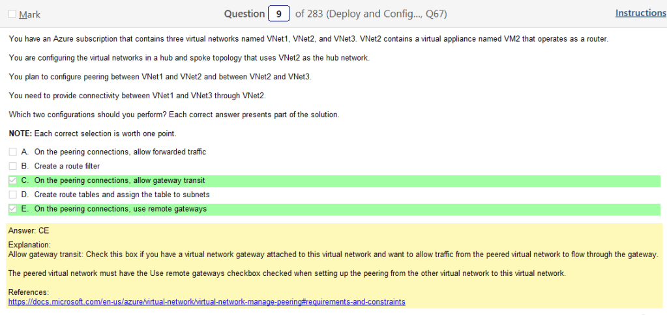Click the 'References:' label
This screenshot has width=667, height=315.
click(x=29, y=293)
